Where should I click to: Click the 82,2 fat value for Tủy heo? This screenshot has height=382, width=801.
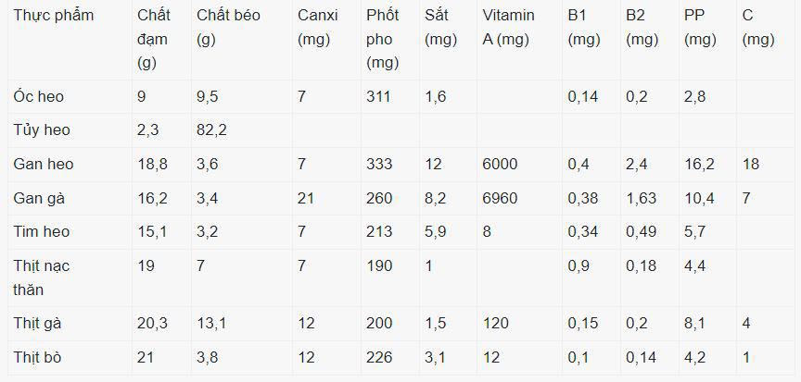[x=211, y=130]
